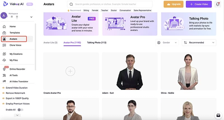The height and width of the screenshot is (120, 224).
Task: Open the notifications bell icon
Action: click(218, 4)
